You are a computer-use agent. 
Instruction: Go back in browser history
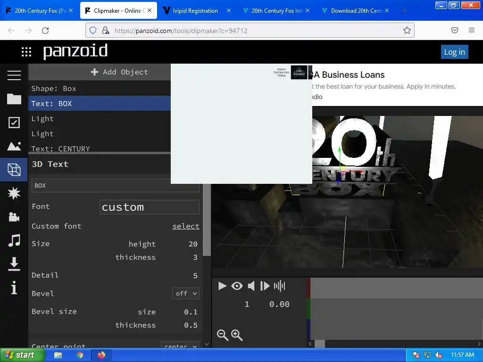(x=11, y=31)
